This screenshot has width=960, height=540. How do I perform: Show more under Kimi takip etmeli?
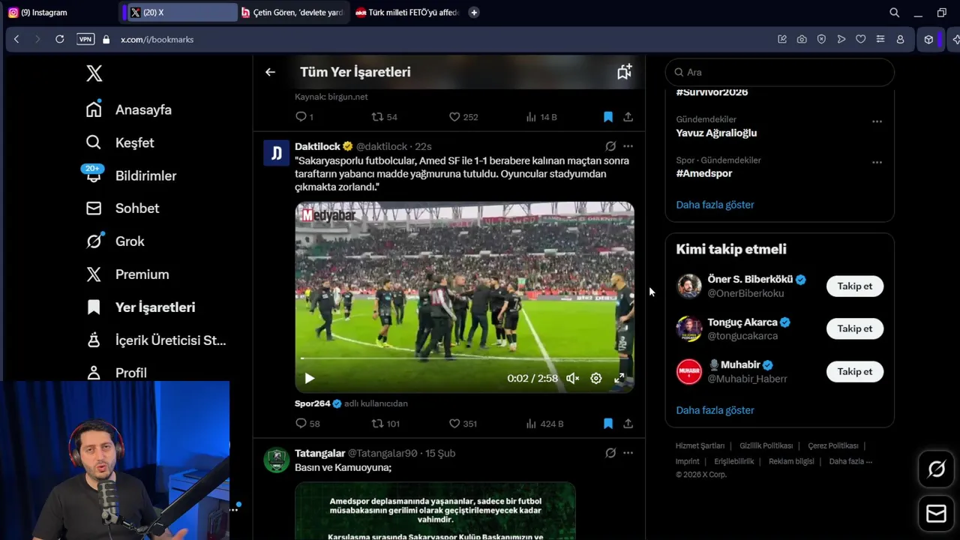[715, 410]
